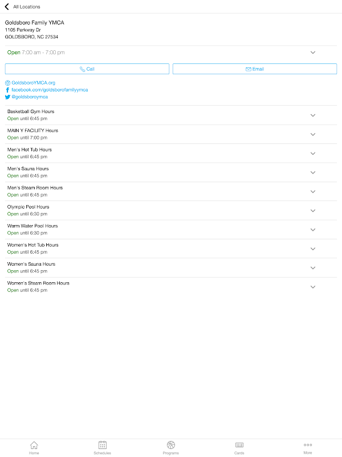
Task: Open the @goldsboroymca Twitter link
Action: tap(30, 97)
